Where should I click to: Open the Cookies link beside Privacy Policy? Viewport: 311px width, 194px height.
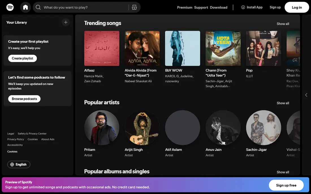point(33,139)
